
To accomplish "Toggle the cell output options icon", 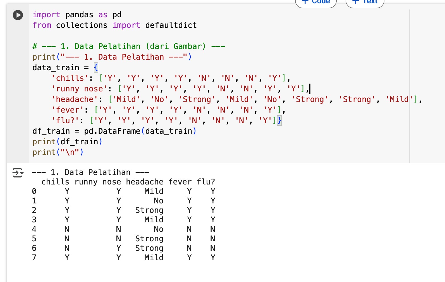I will [x=18, y=173].
